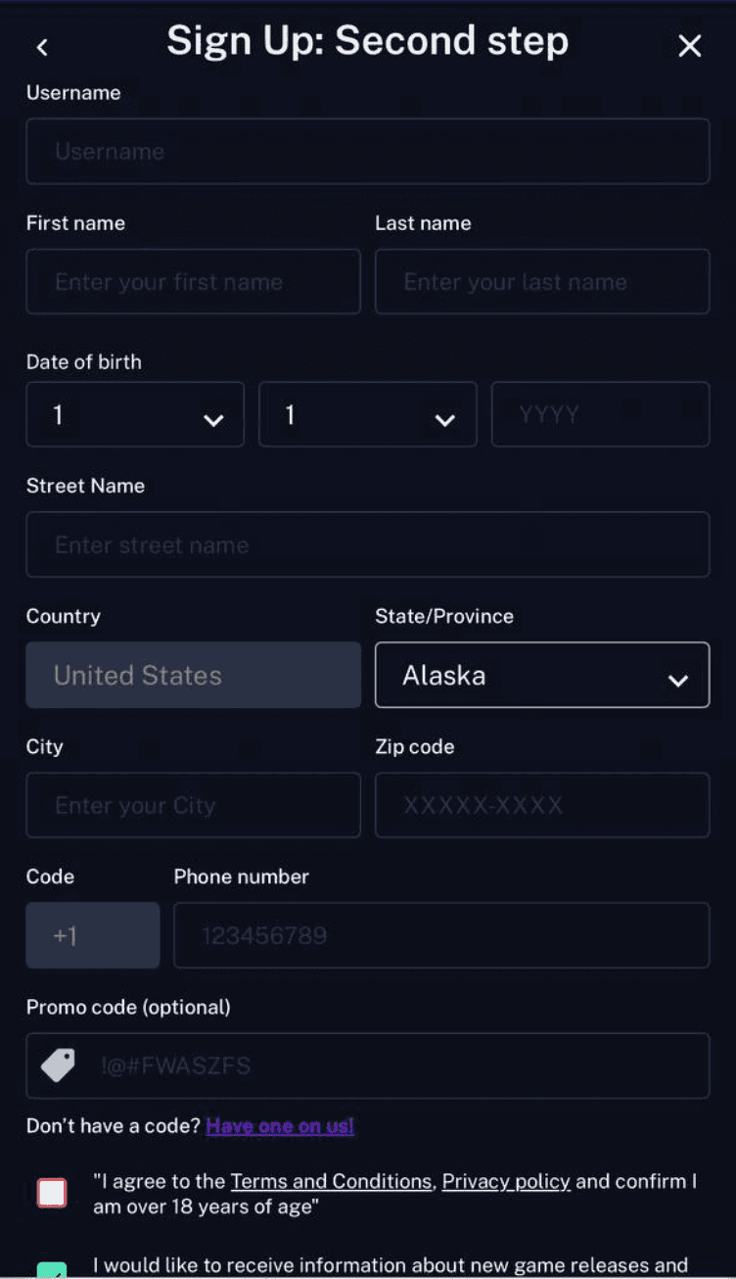Open the Terms and Conditions link
Screen dimensions: 736x1279
tap(331, 1181)
